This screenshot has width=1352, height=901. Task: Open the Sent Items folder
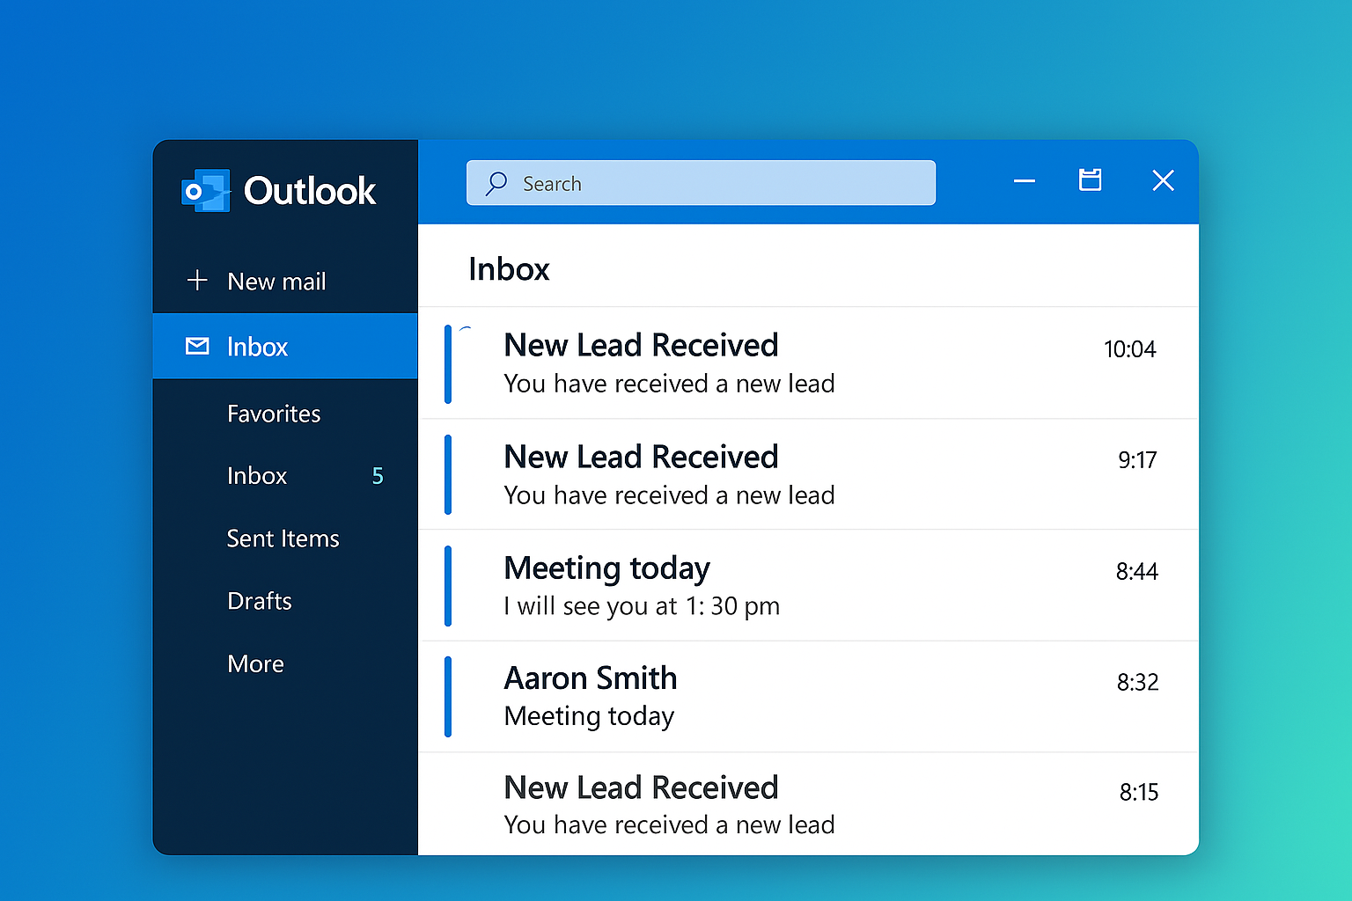(x=283, y=538)
